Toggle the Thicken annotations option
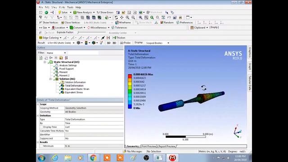The image size is (288, 162). tap(119, 38)
